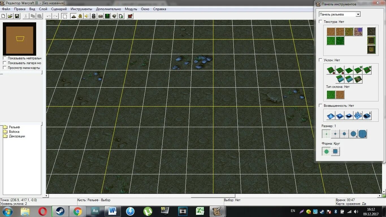Open the object manager gray cube icon
Screen dimensions: 386x217
point(114,16)
